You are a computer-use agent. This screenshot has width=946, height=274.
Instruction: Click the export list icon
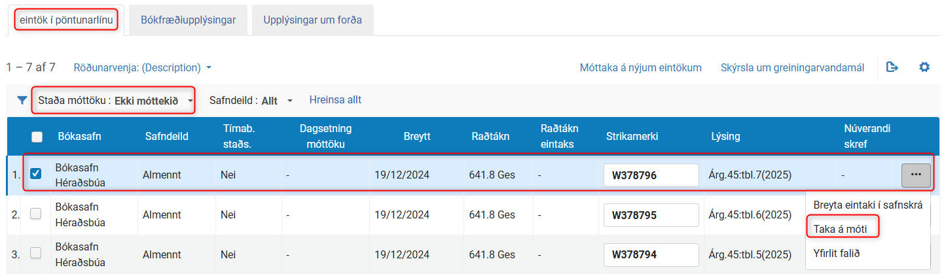coord(892,67)
